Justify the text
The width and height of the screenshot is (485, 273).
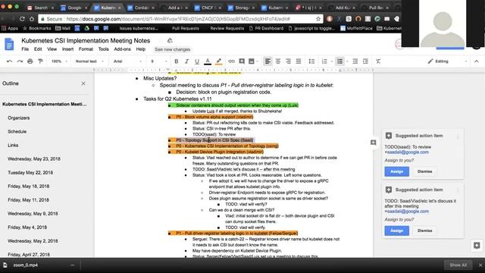tap(298, 61)
